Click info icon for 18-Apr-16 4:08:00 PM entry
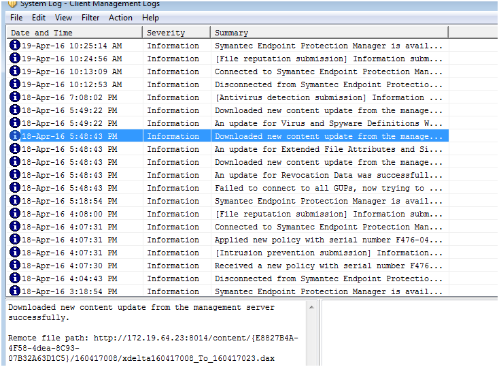 (x=15, y=214)
